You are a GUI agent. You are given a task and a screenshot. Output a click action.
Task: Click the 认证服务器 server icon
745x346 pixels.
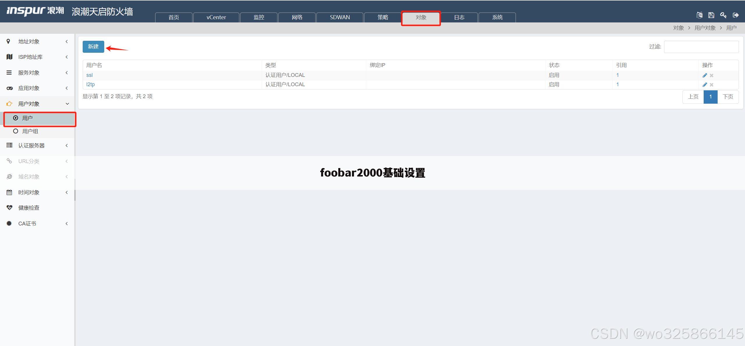(x=9, y=145)
